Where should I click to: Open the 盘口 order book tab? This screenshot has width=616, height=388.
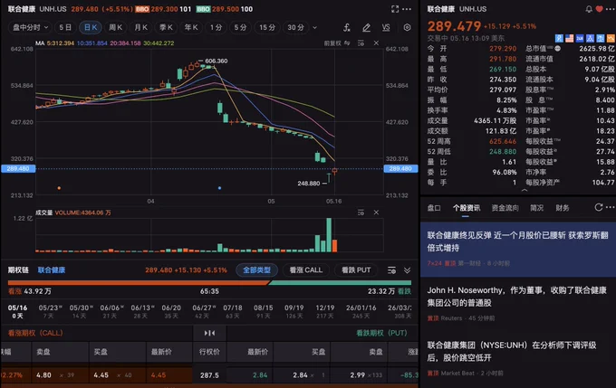pos(434,207)
